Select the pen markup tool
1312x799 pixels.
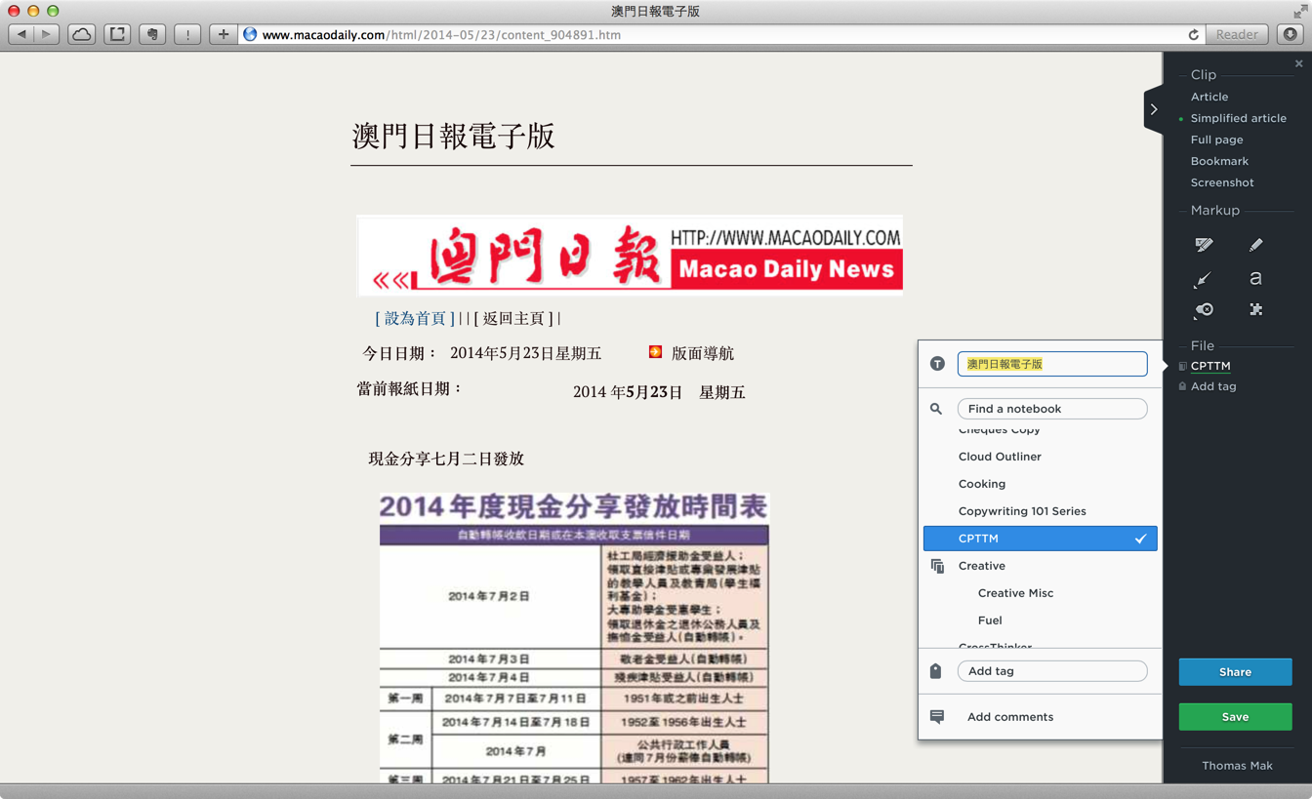pos(1256,244)
